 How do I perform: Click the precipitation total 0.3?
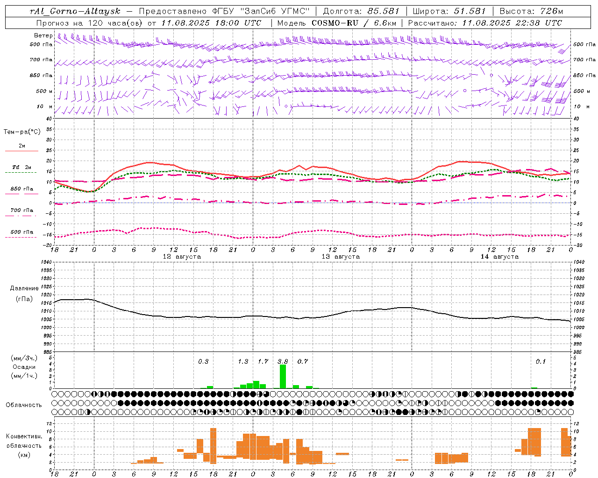[203, 361]
